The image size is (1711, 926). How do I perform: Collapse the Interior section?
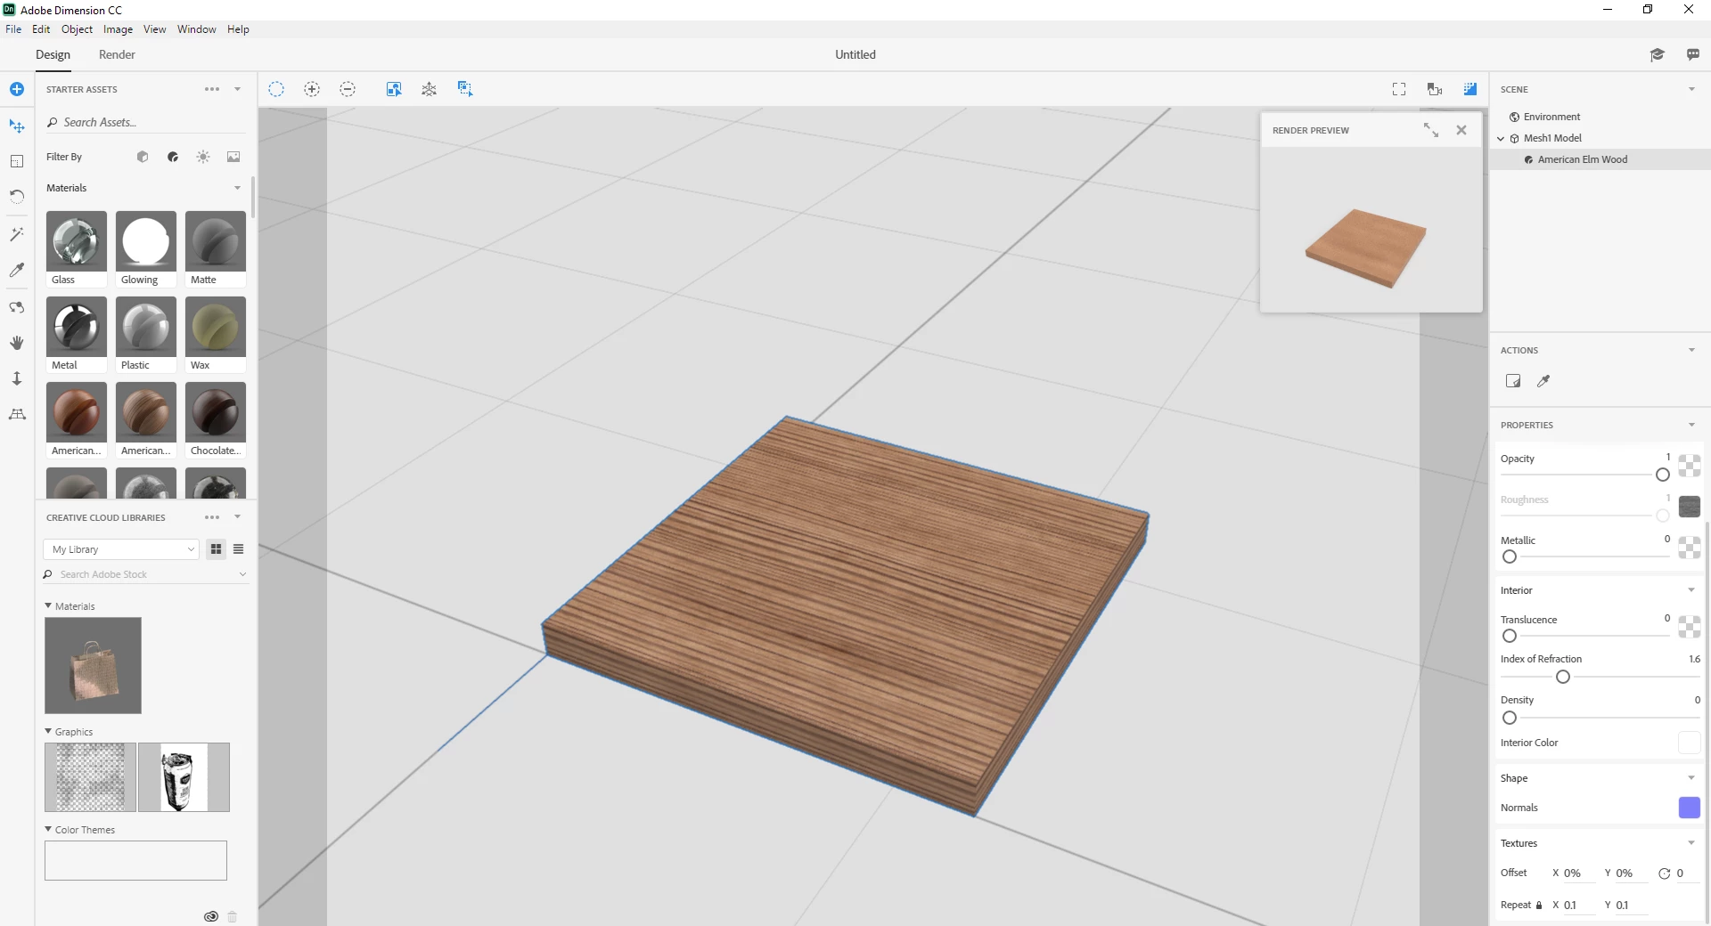tap(1691, 590)
